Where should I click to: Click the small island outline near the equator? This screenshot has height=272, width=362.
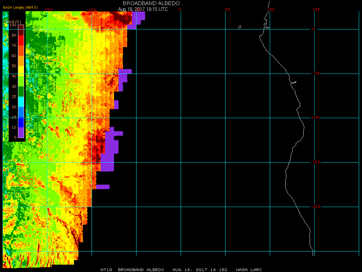(x=240, y=27)
